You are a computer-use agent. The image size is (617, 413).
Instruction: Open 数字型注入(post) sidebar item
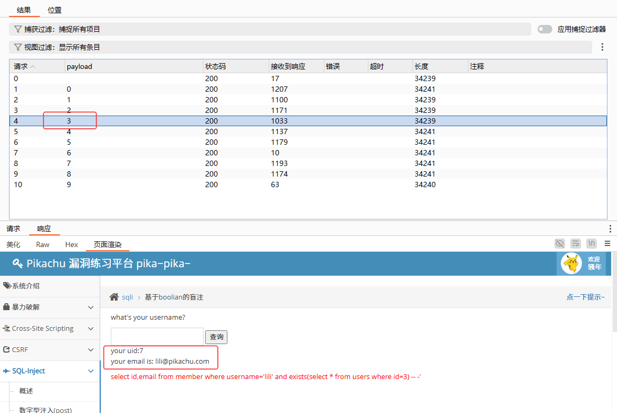click(45, 409)
